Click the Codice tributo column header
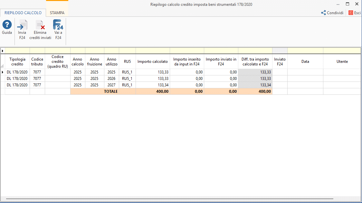Screen dimensions: 362x203 pyautogui.click(x=37, y=62)
